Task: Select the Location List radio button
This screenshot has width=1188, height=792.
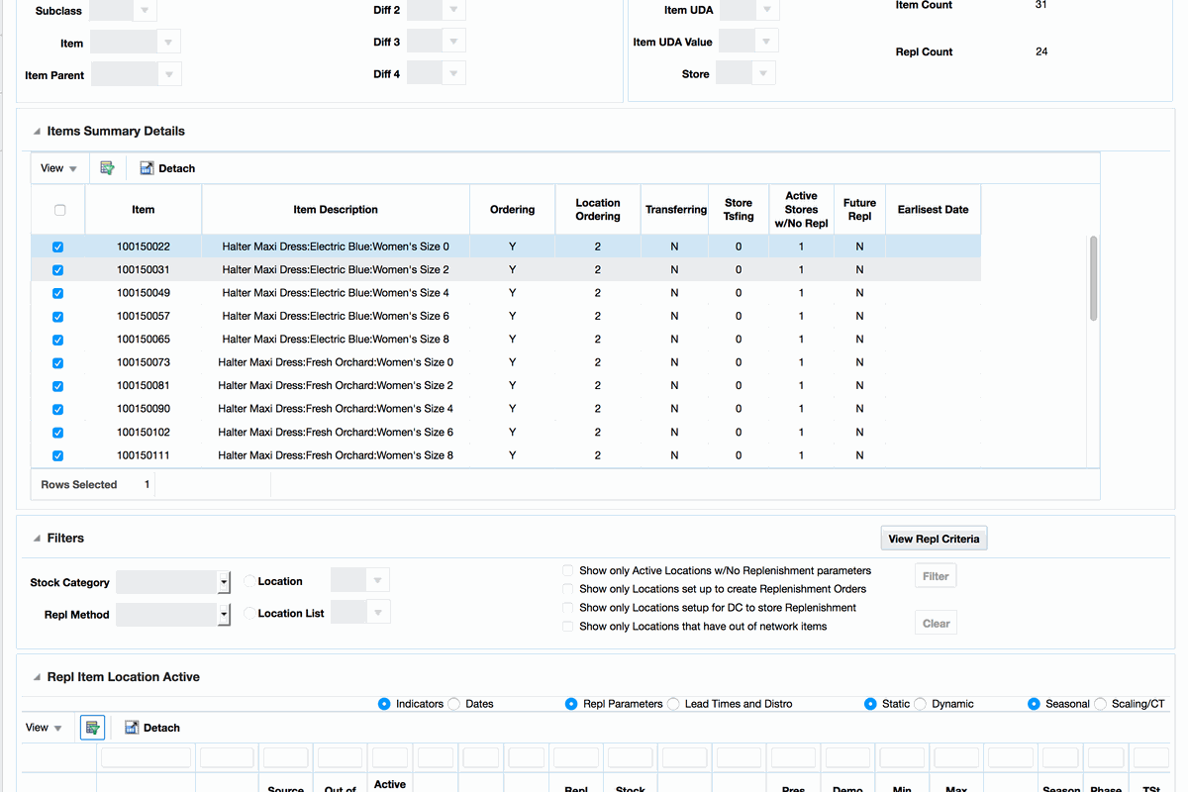Action: click(249, 614)
